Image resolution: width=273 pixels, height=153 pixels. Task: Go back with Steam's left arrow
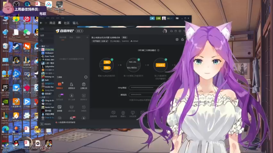coord(41,23)
